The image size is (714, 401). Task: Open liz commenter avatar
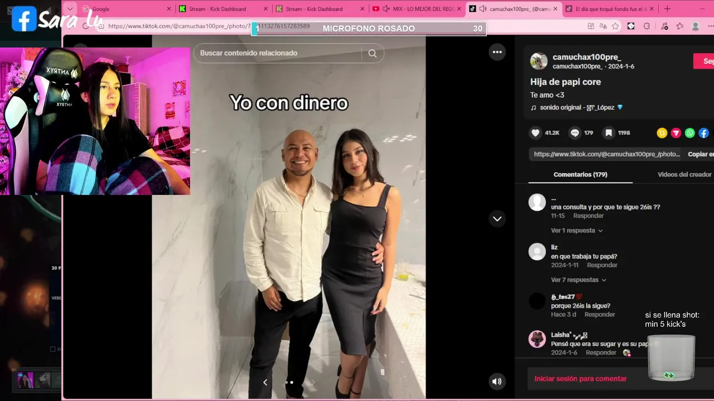(537, 252)
